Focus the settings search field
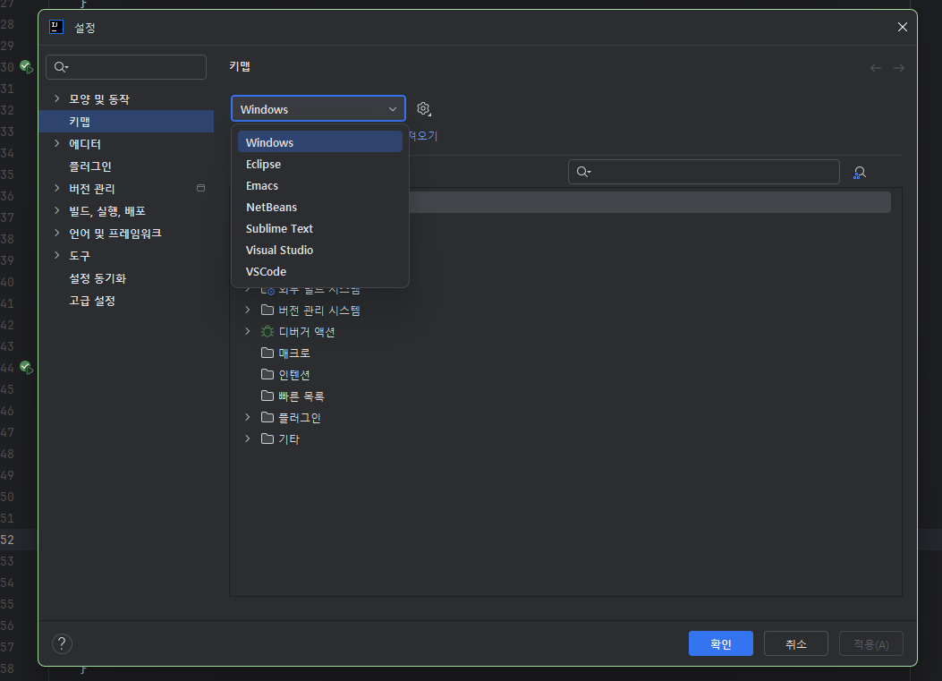This screenshot has width=942, height=681. click(x=126, y=67)
